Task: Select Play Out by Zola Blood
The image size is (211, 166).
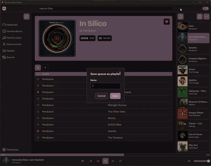Action: (193, 146)
